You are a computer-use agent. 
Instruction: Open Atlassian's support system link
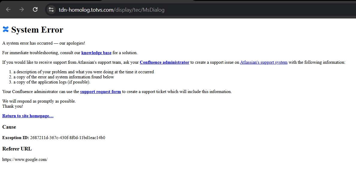(264, 63)
